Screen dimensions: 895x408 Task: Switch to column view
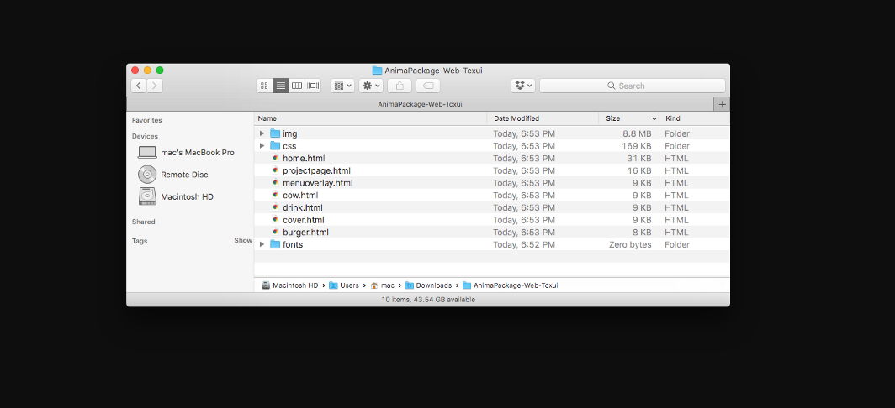click(x=296, y=86)
